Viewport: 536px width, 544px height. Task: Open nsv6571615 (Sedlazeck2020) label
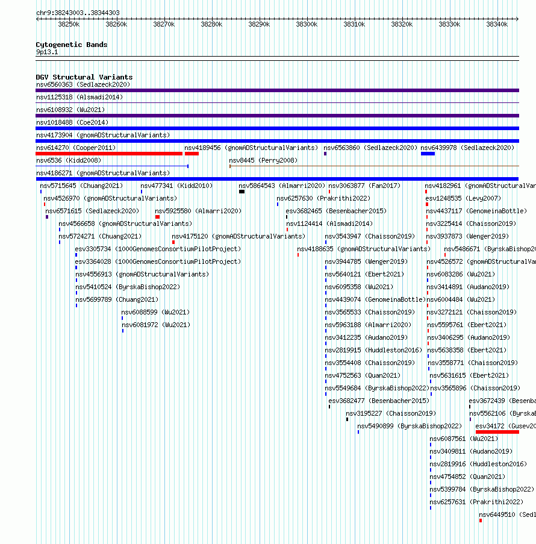[x=92, y=211]
